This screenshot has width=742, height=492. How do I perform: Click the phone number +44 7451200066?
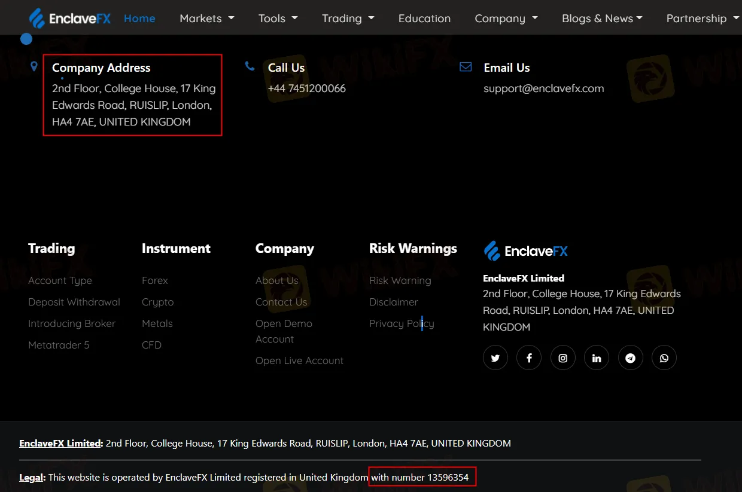(307, 88)
